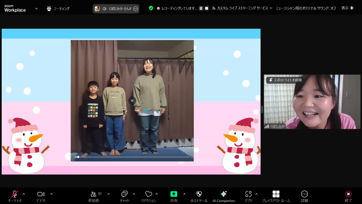Expand the audio options arrow
362x204 pixels.
coord(24,194)
